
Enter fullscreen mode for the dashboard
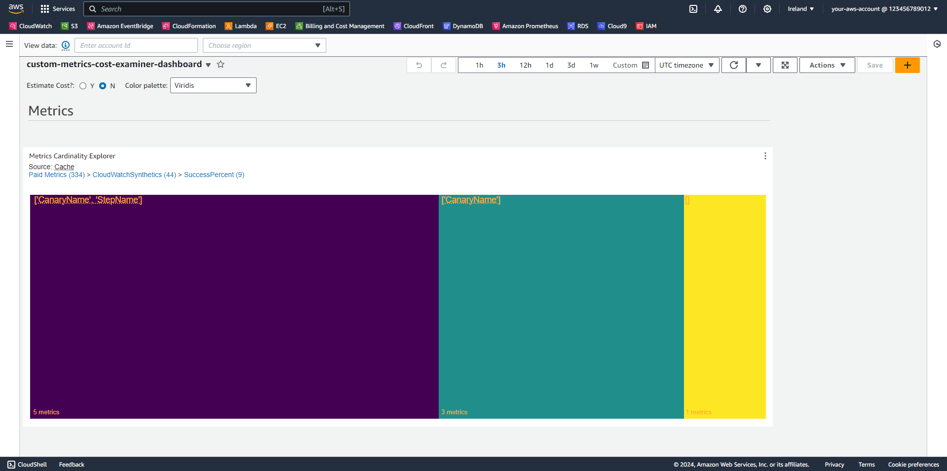click(x=785, y=65)
